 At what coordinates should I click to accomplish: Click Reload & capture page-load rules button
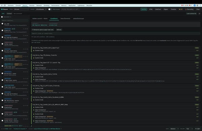pos(43,30)
